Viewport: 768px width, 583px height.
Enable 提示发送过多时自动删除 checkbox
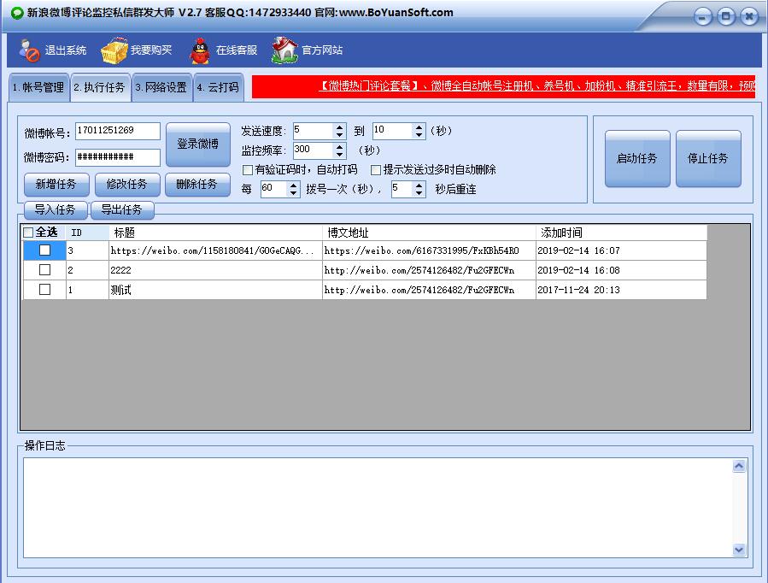376,170
